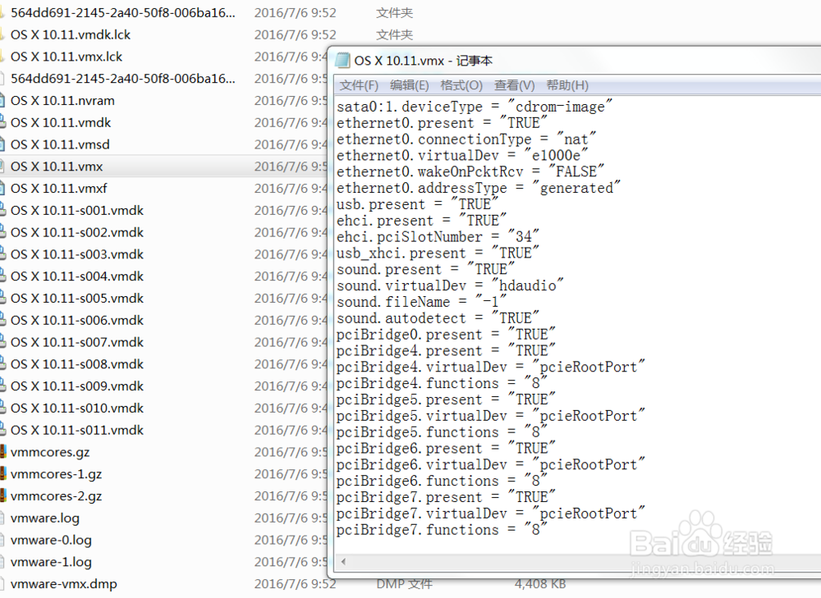Image resolution: width=821 pixels, height=598 pixels.
Task: Select the OS X 10.11.vmx file
Action: pyautogui.click(x=57, y=167)
